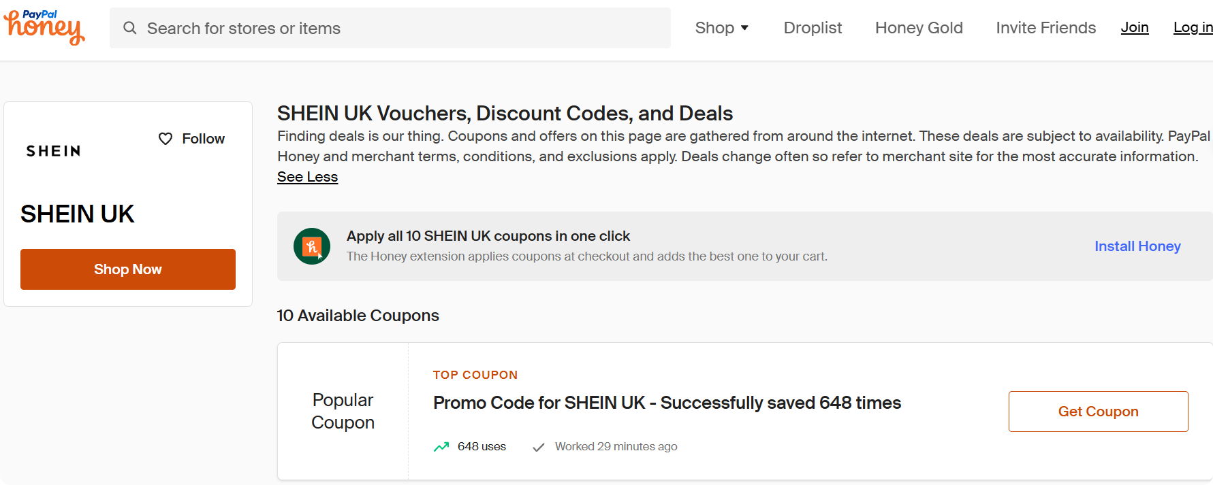Select the Popular Coupon label
This screenshot has width=1213, height=485.
pyautogui.click(x=343, y=411)
